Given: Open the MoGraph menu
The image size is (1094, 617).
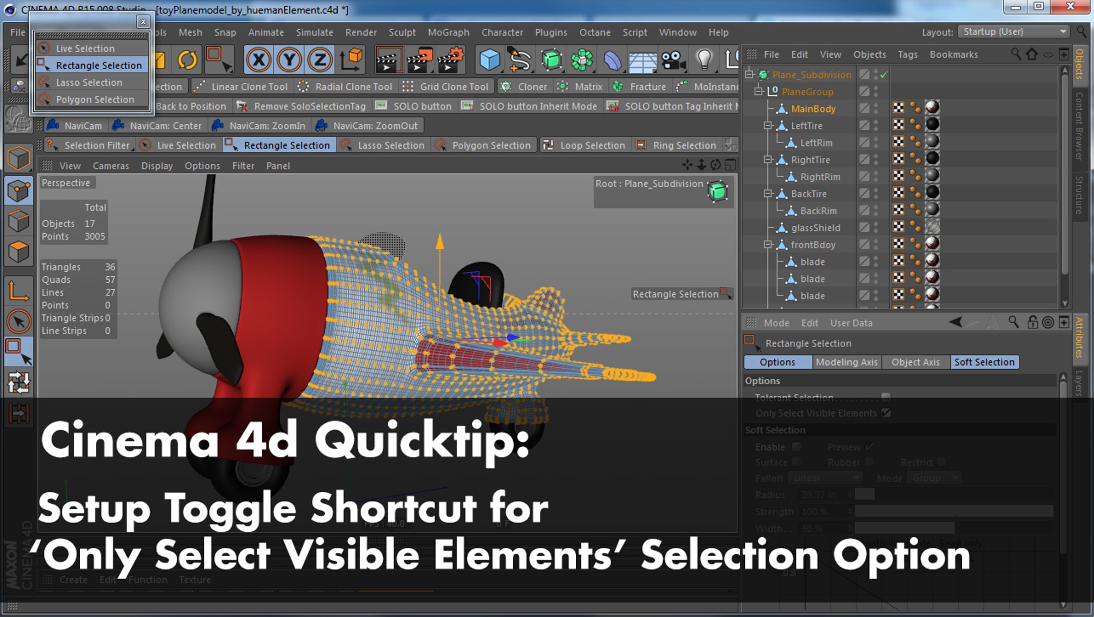Looking at the screenshot, I should click(449, 32).
